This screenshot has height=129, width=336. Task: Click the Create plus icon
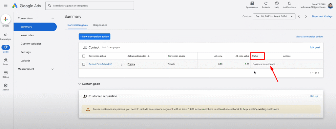tap(6, 19)
